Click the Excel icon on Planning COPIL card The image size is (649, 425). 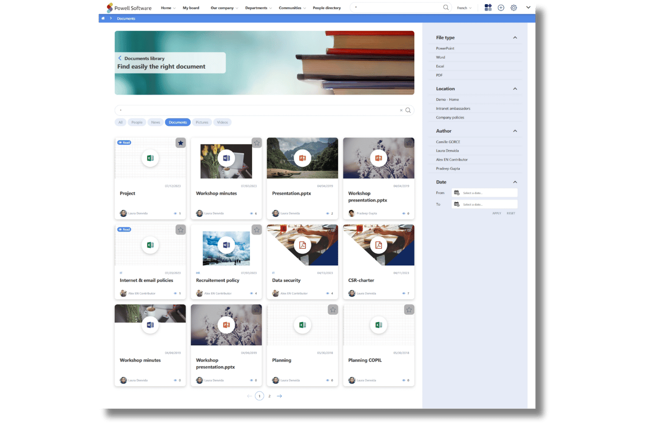point(378,325)
